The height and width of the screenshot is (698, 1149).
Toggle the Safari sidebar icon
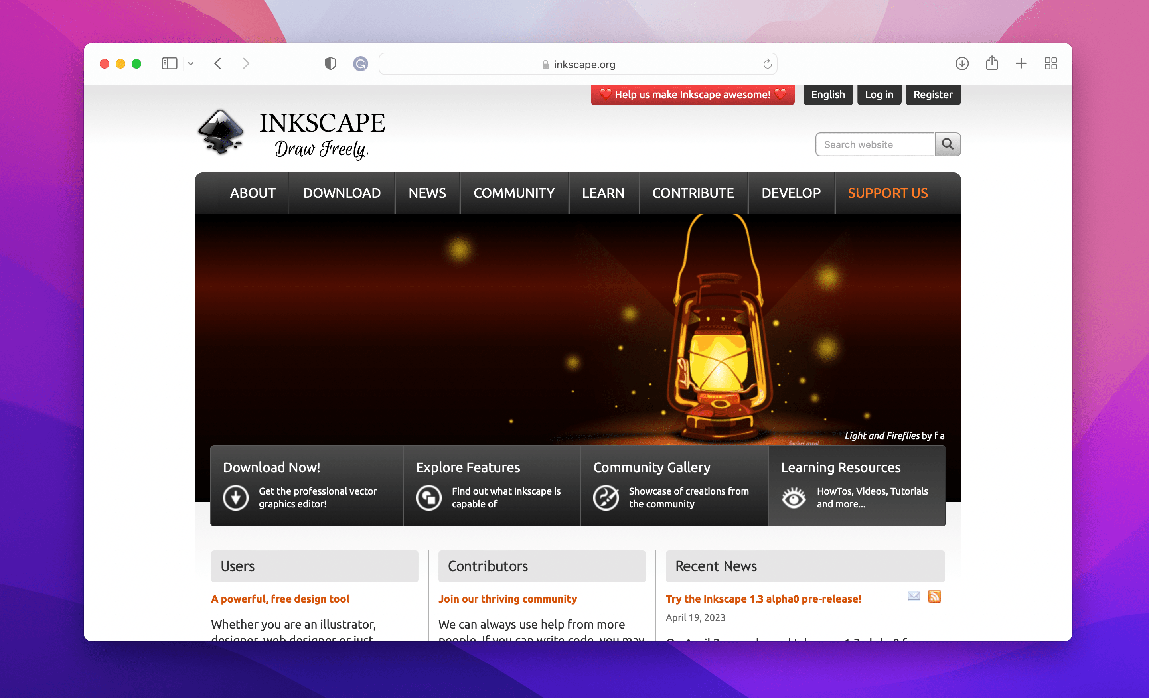coord(169,63)
